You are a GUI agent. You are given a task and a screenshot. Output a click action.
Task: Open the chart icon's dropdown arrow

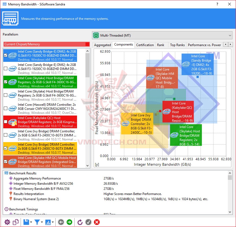click(x=53, y=222)
